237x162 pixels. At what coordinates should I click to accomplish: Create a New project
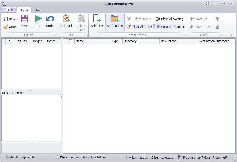point(9,19)
